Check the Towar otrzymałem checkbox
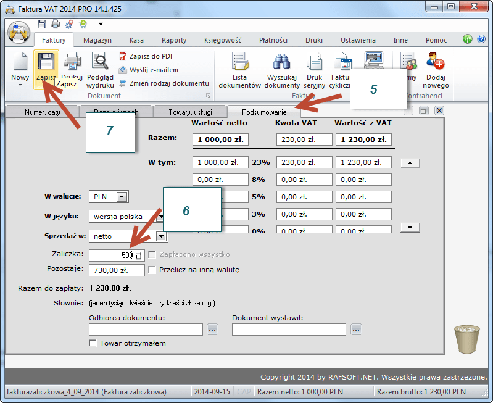The width and height of the screenshot is (493, 403). point(93,343)
